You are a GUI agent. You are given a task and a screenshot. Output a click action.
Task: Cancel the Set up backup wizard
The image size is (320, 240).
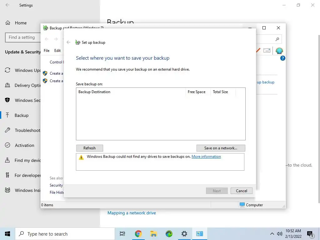pyautogui.click(x=242, y=191)
